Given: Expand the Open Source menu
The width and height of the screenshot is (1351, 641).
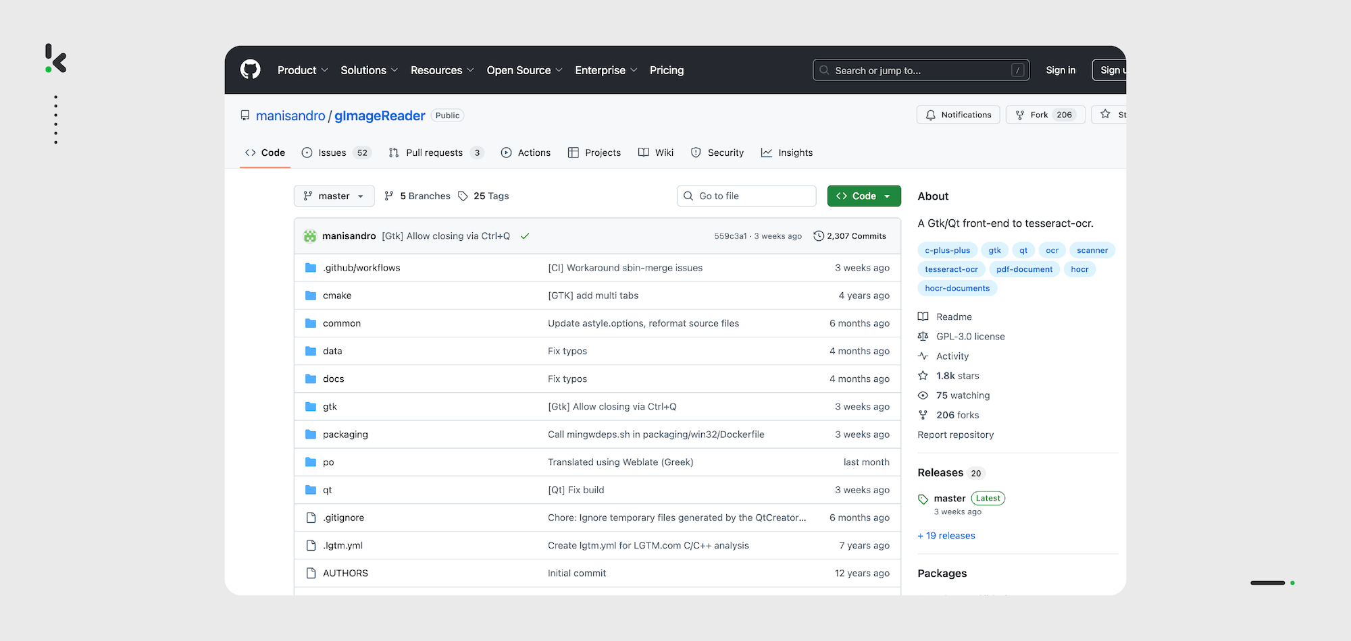Looking at the screenshot, I should [x=525, y=70].
